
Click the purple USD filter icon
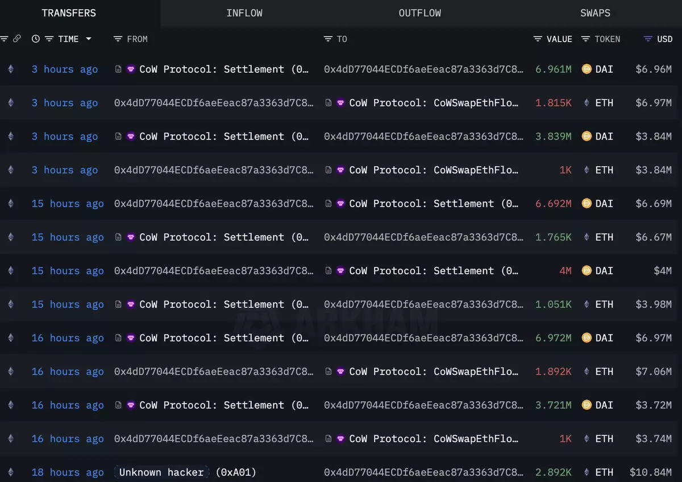pyautogui.click(x=648, y=39)
